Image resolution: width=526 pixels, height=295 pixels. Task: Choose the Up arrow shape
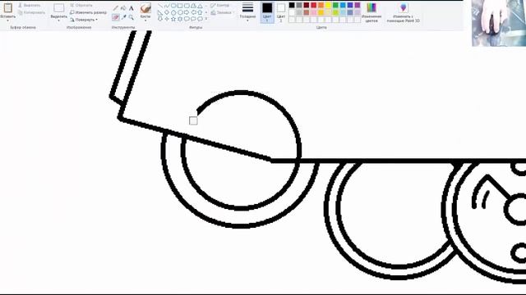click(x=200, y=12)
